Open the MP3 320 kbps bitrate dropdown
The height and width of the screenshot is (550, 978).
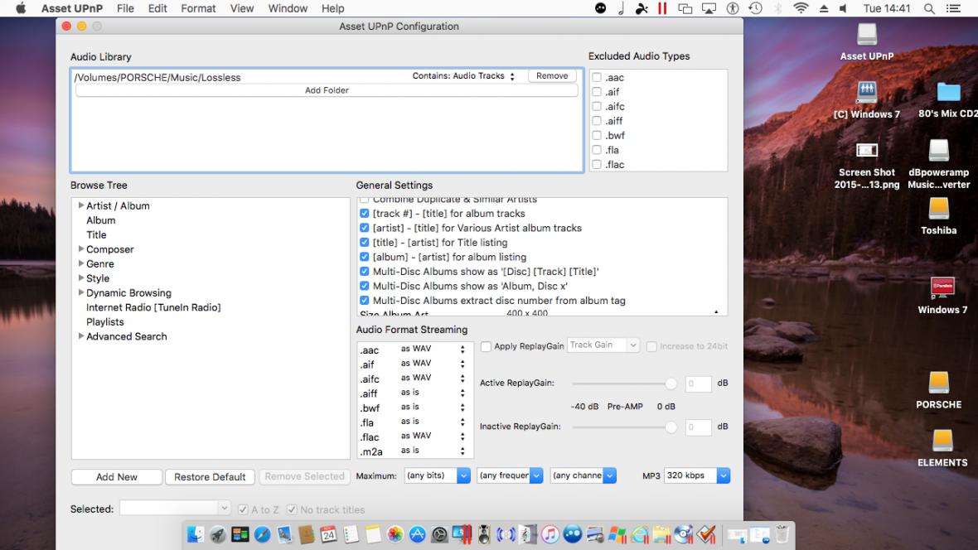[696, 475]
